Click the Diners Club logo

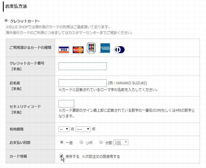click(x=119, y=50)
